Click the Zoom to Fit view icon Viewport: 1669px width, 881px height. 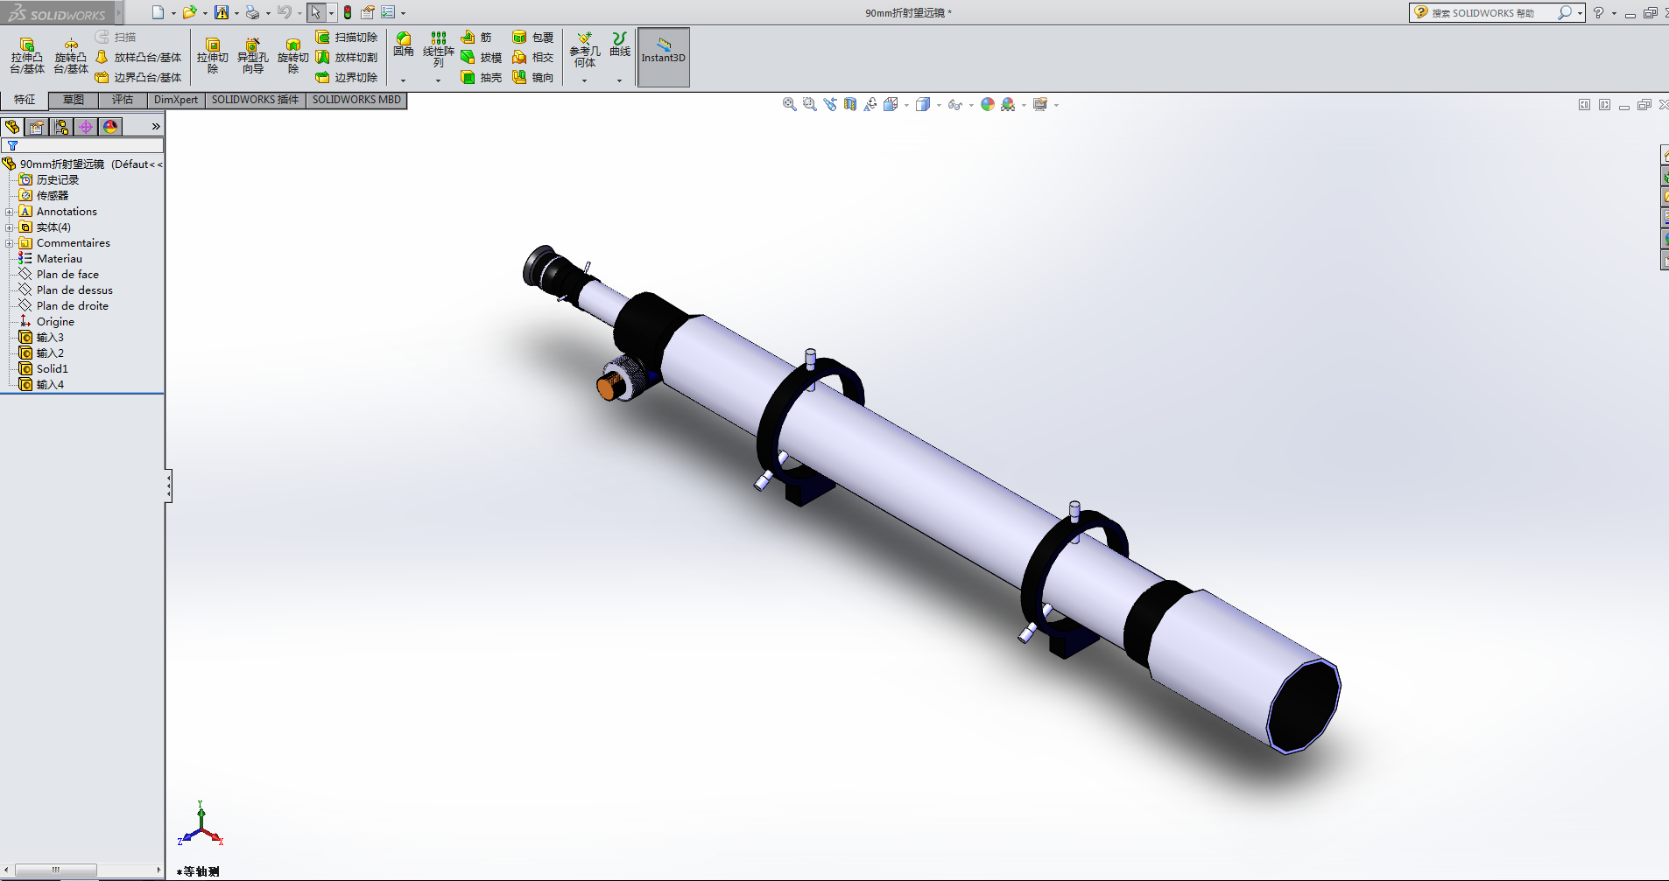tap(789, 104)
